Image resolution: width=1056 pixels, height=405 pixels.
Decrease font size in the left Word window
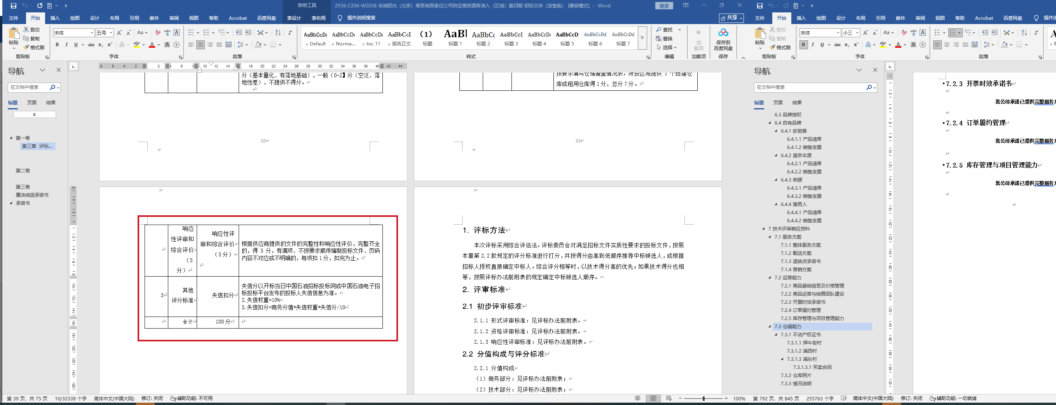(129, 33)
